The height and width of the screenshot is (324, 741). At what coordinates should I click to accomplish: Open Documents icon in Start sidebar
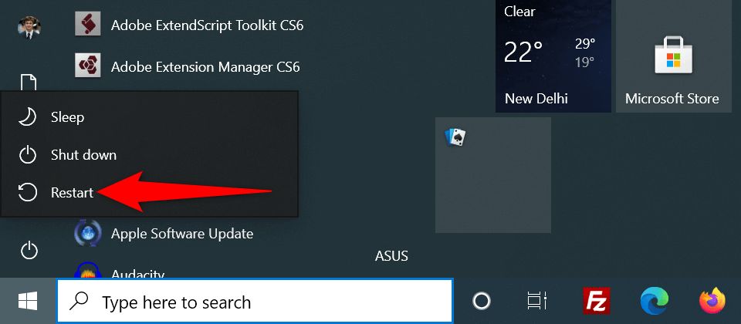coord(29,82)
